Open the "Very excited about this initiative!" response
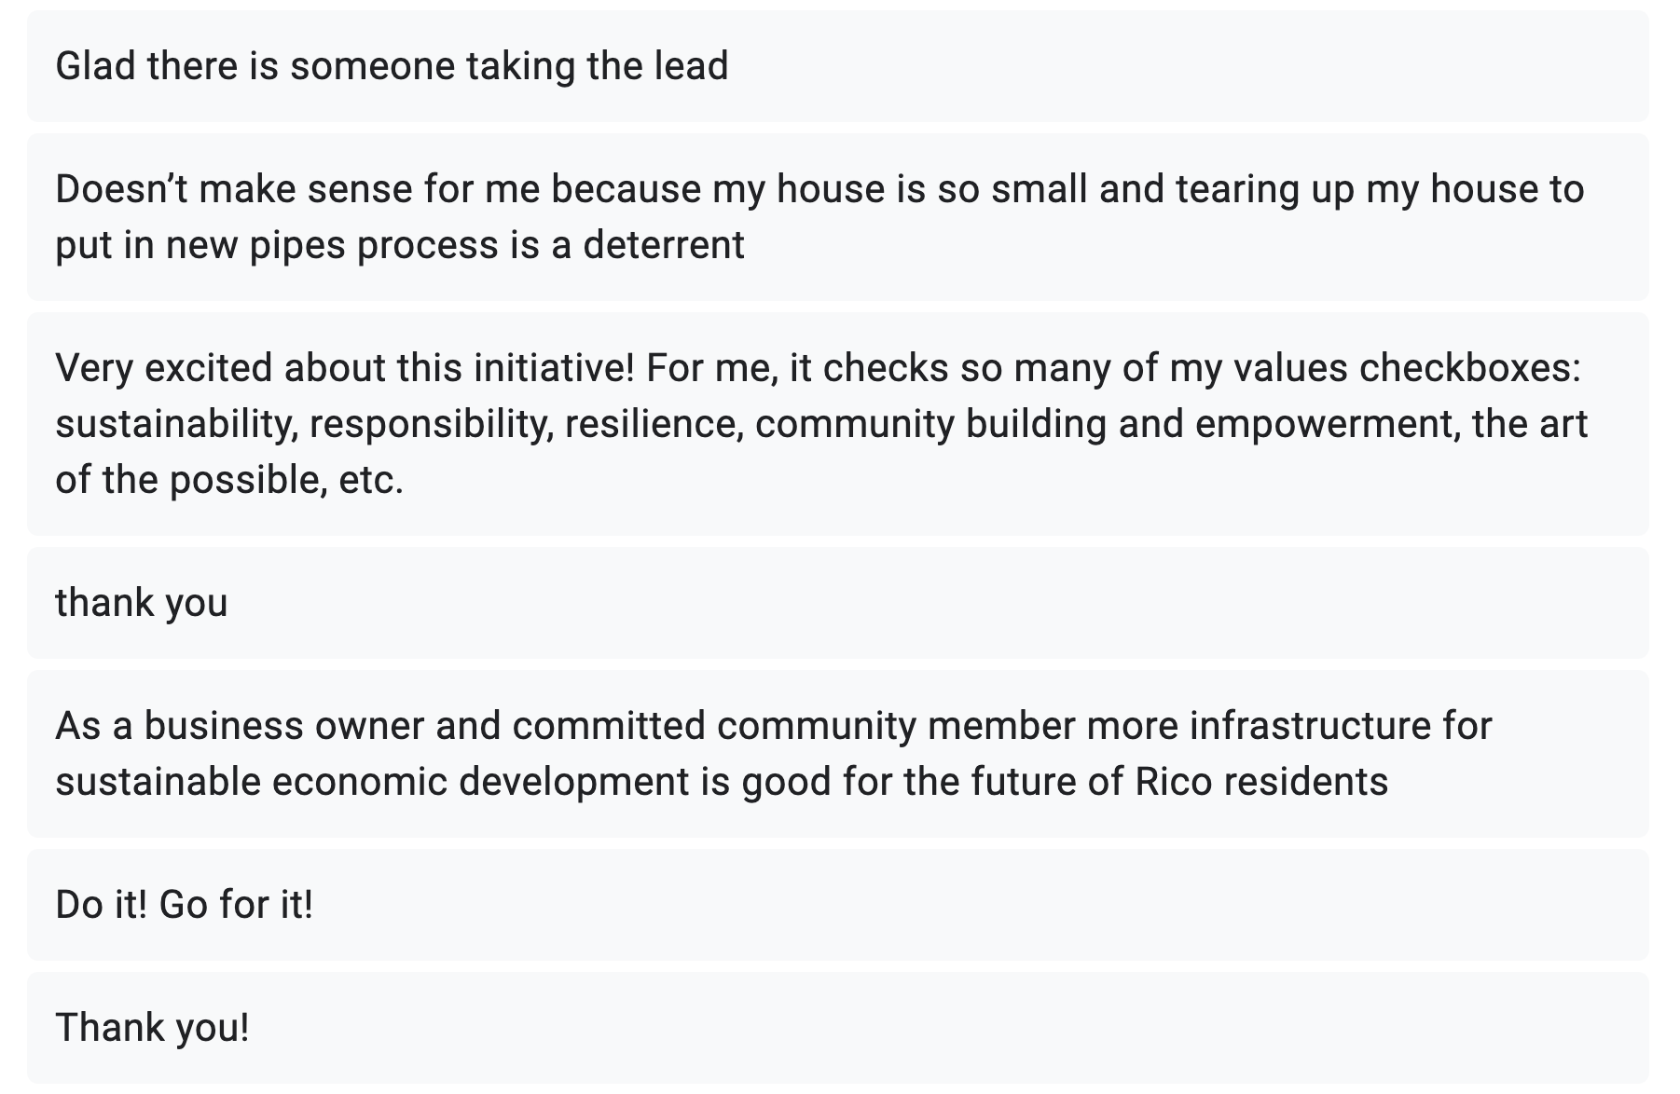The width and height of the screenshot is (1680, 1094). coord(837,424)
